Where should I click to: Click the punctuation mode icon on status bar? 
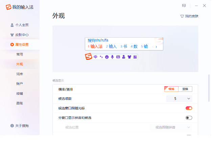[101, 57]
